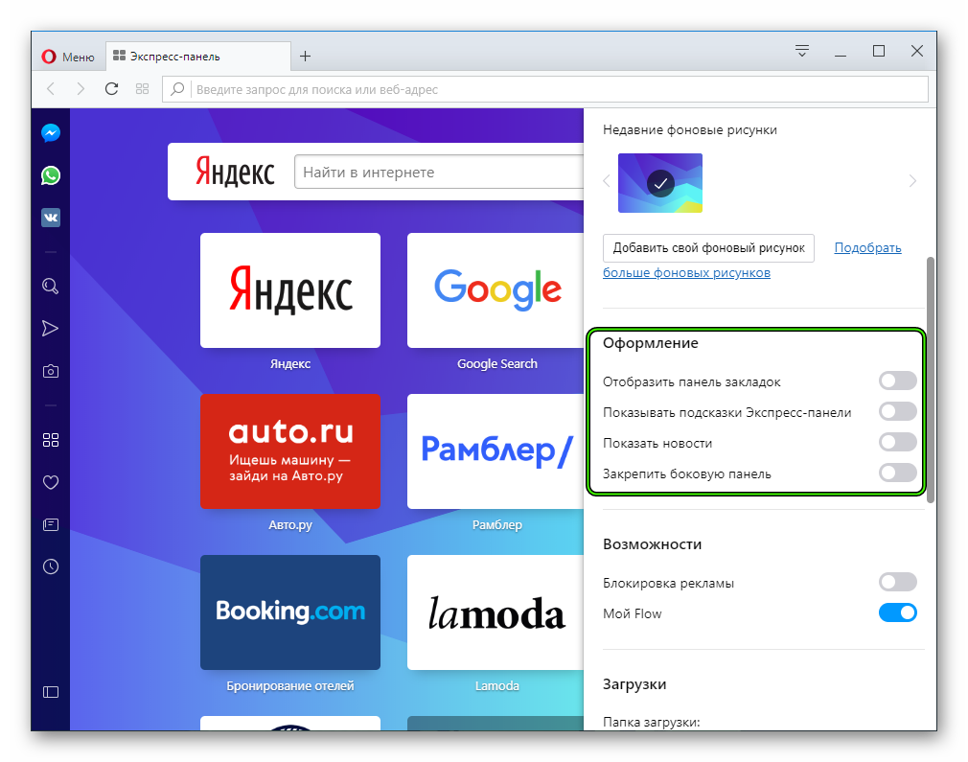Open My Flow arrow icon in sidebar
Viewport: 968px width, 762px height.
coord(51,328)
